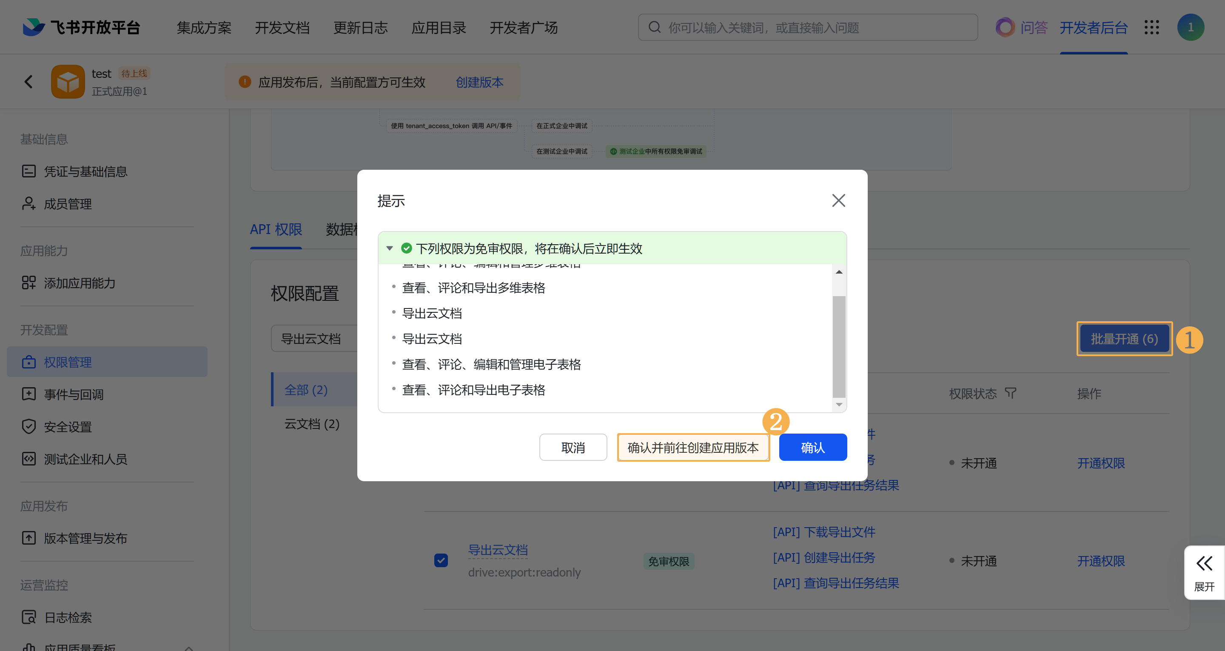
Task: Open the 问答 AI assistant icon
Action: click(x=1005, y=27)
